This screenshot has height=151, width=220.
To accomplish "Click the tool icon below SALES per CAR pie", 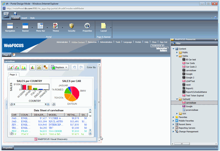I will 54,104.
